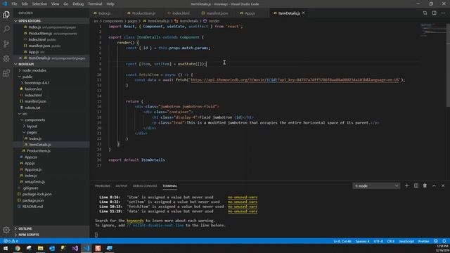This screenshot has width=450, height=253.
Task: Collapse the public folder
Action: pyautogui.click(x=27, y=77)
